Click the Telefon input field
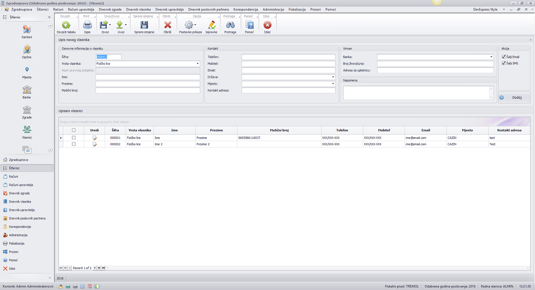Viewport: 535px width, 290px height. click(x=288, y=57)
